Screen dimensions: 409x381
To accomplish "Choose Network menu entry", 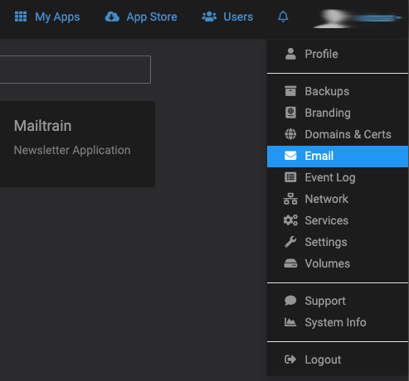I will tap(338, 199).
